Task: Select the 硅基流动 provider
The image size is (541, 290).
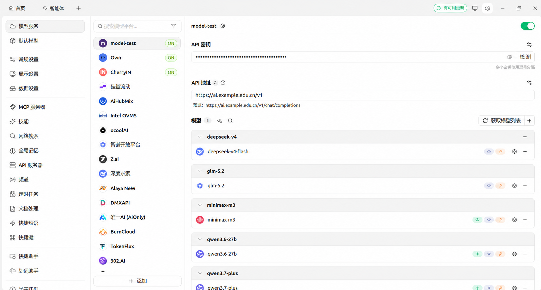Action: (137, 86)
